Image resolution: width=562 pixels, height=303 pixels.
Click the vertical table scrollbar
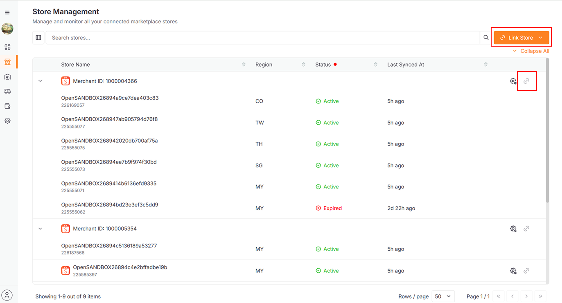pos(548,131)
